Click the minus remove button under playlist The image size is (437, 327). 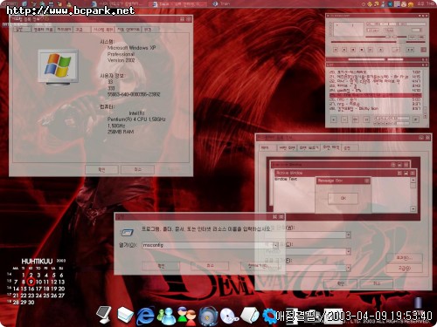[344, 119]
